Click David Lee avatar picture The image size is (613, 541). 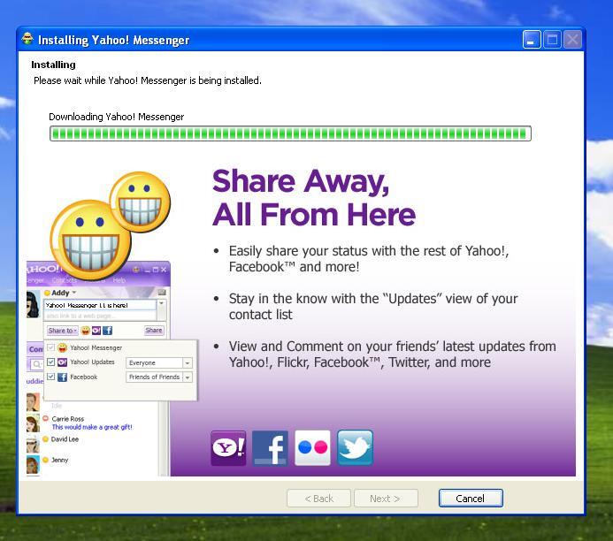click(33, 444)
